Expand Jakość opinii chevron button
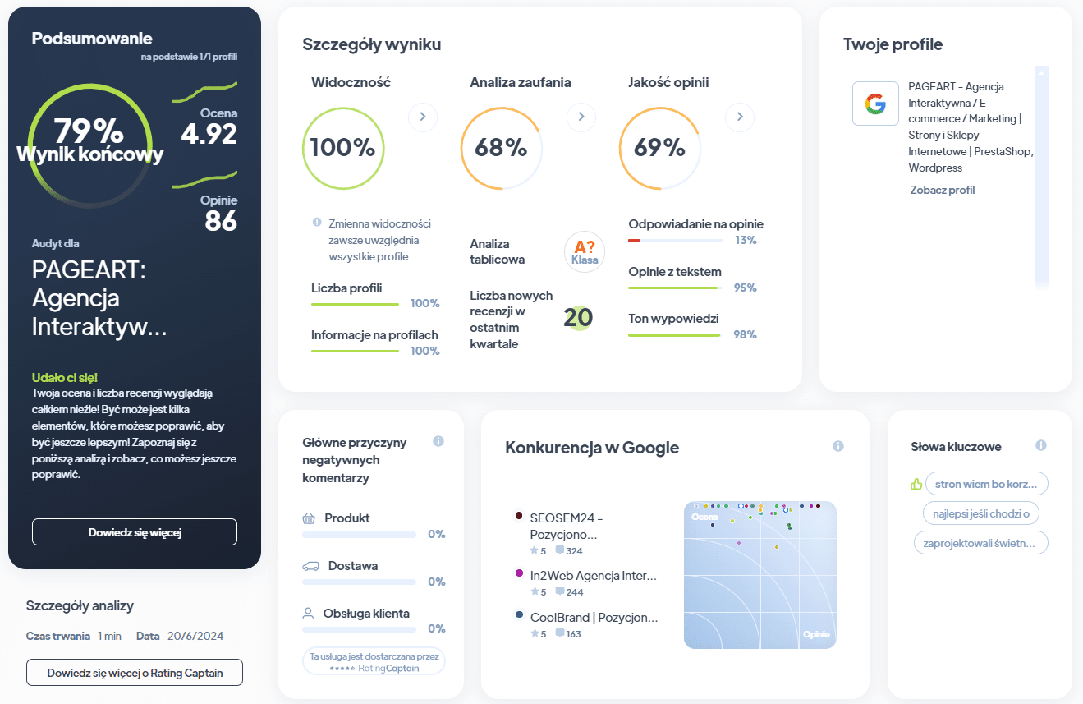The width and height of the screenshot is (1083, 704). click(739, 117)
